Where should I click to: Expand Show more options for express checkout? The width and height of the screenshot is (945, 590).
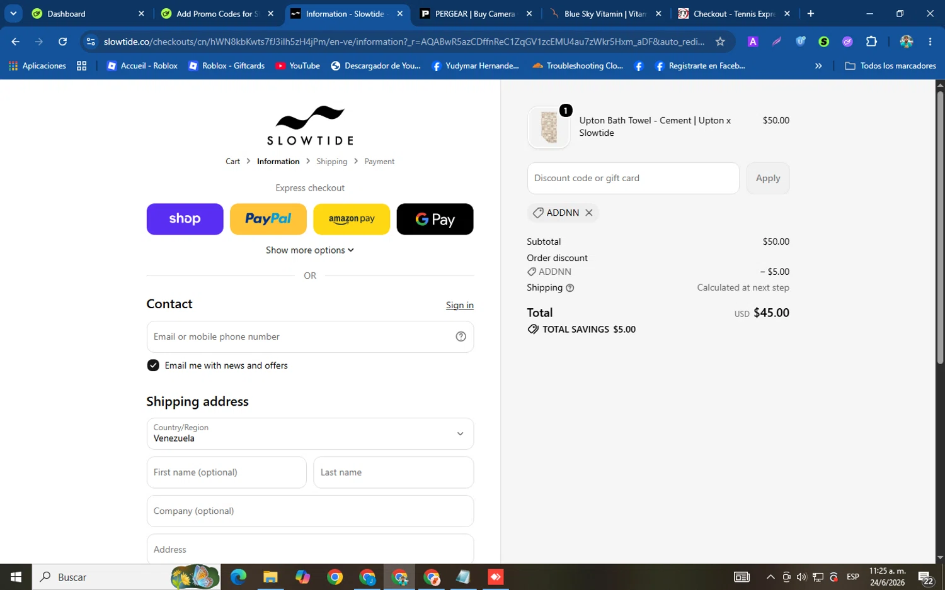(x=310, y=250)
